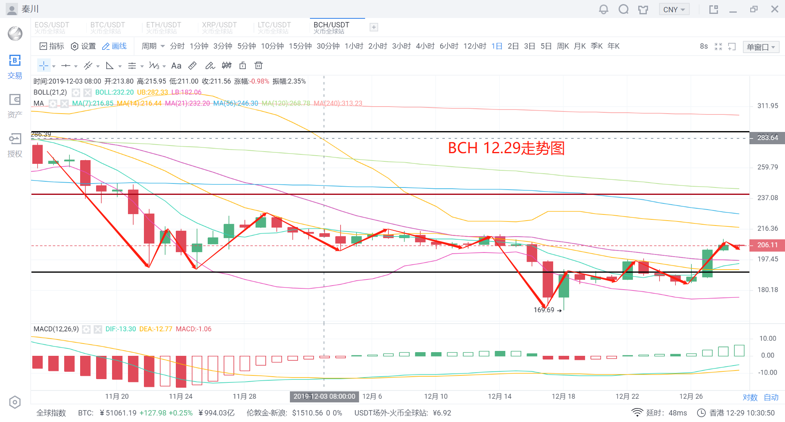Click the 秦川 user avatar
Viewport: 785px width, 422px height.
tap(12, 9)
